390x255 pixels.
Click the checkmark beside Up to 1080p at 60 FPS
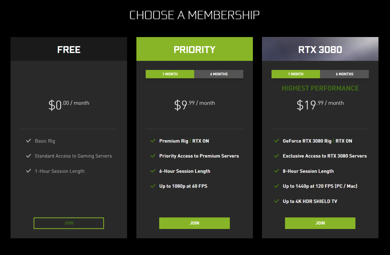coord(153,186)
